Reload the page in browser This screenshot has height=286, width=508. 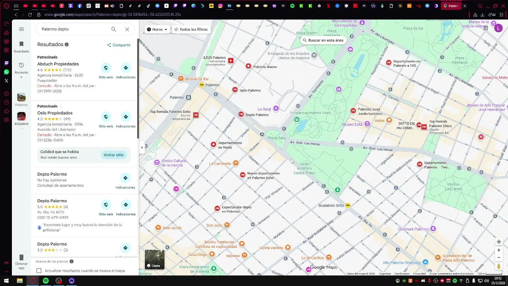30,15
